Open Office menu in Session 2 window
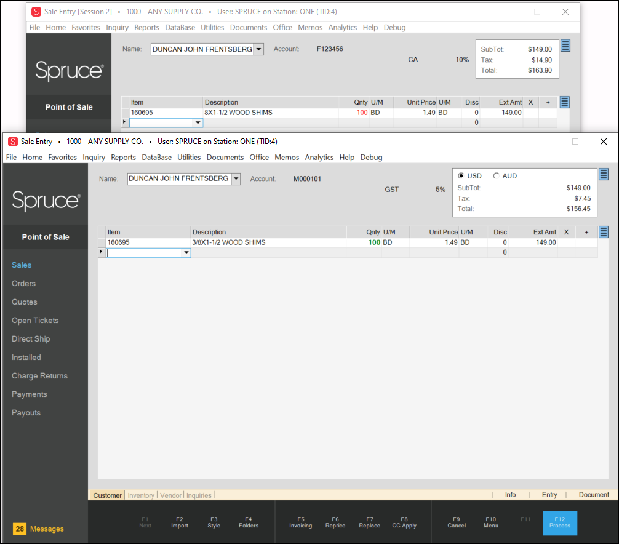Viewport: 619px width, 544px height. pos(282,27)
